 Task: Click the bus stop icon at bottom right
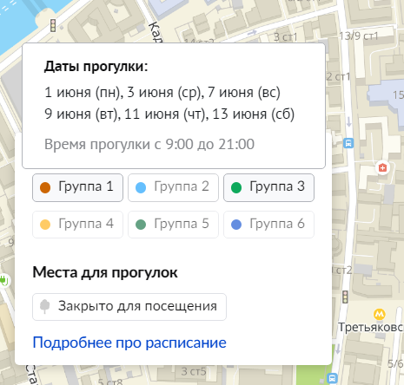(332, 378)
